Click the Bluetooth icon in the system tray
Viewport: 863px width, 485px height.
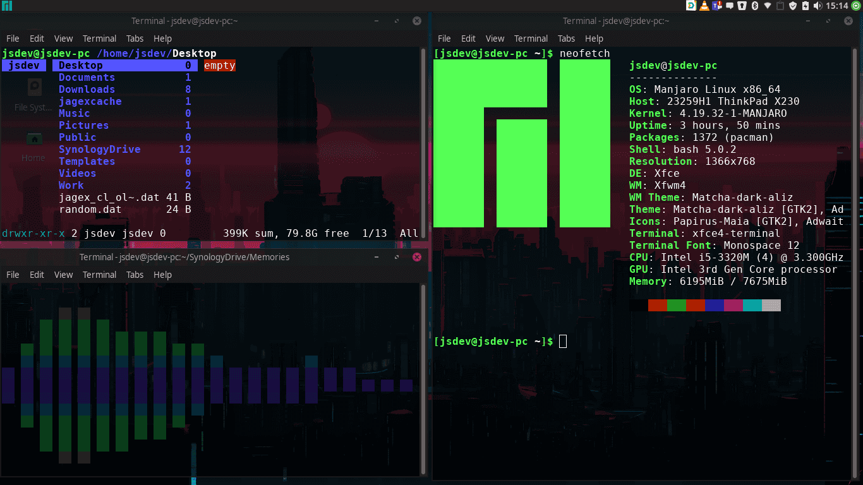coord(754,6)
